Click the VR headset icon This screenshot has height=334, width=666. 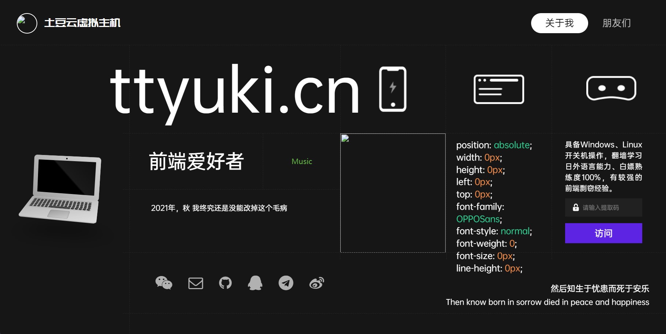pyautogui.click(x=612, y=89)
